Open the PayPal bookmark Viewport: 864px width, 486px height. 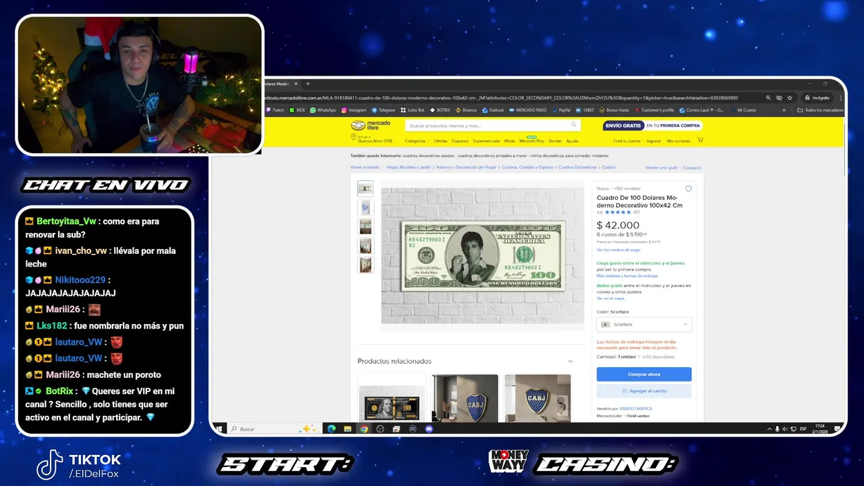(562, 110)
